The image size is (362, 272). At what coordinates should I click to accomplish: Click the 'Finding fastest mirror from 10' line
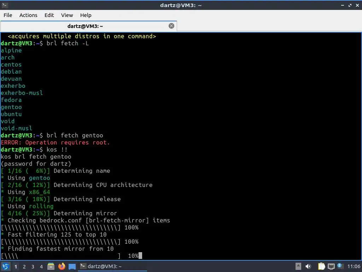57,249
